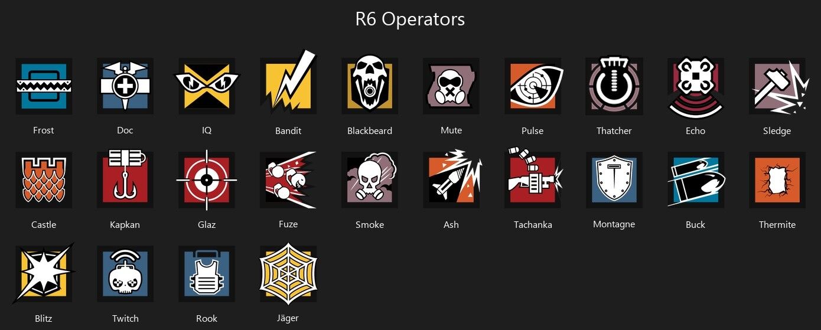Choose the IQ operator icon

(207, 86)
